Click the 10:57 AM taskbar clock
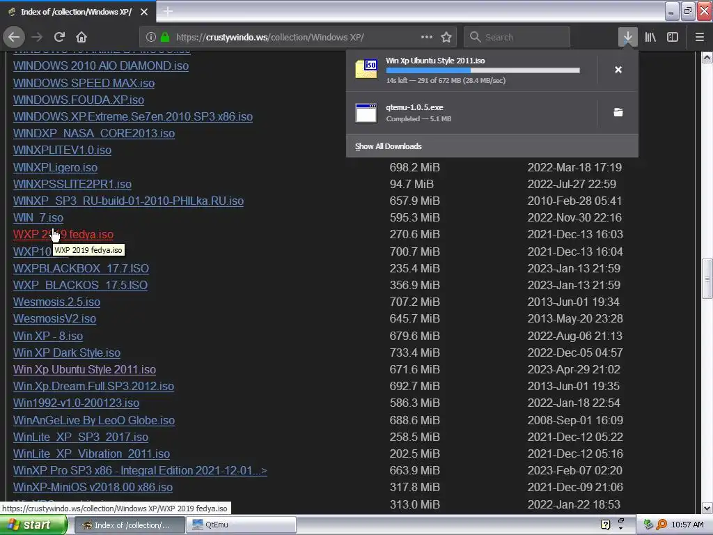Screen dimensions: 713x535 687,525
